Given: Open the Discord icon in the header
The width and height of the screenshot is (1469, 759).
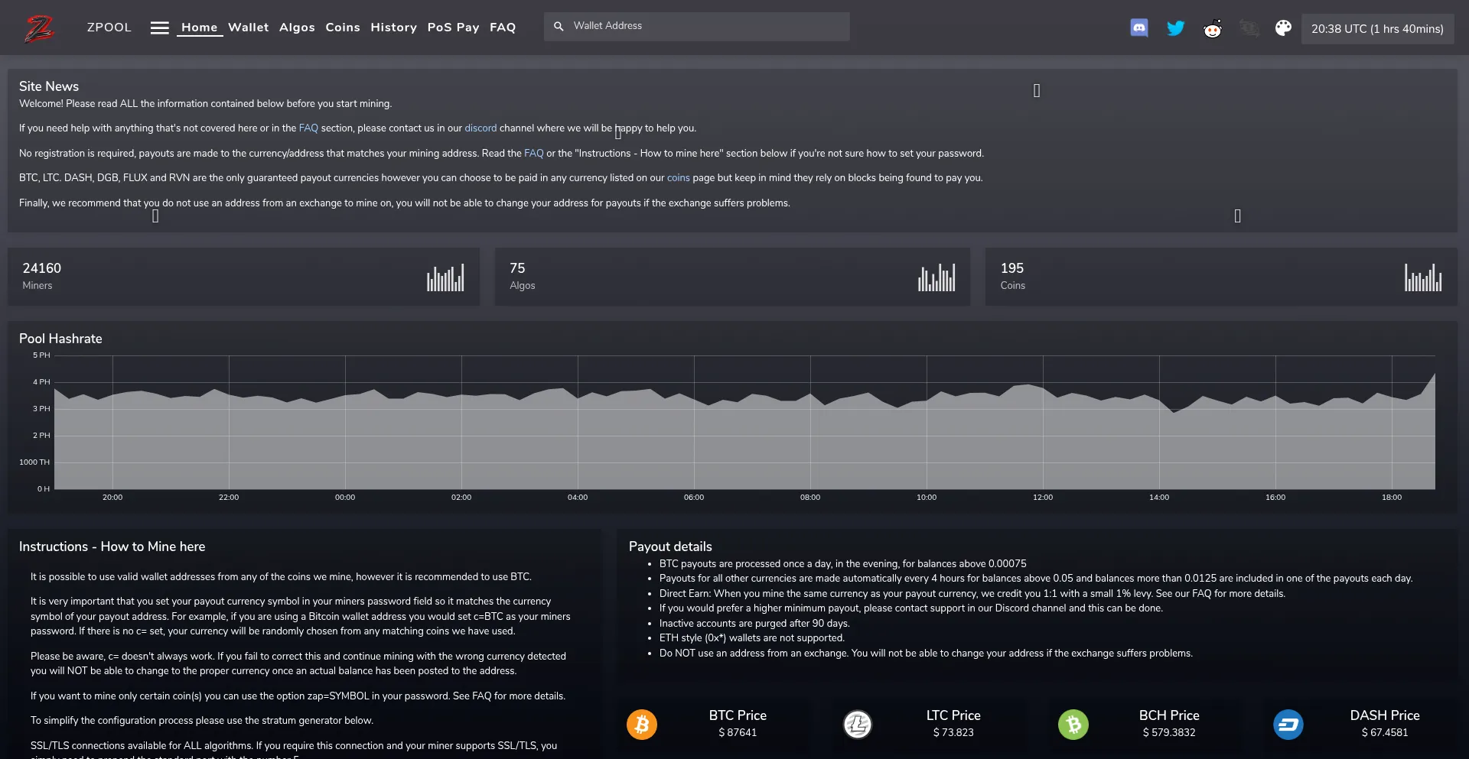Looking at the screenshot, I should pos(1139,28).
